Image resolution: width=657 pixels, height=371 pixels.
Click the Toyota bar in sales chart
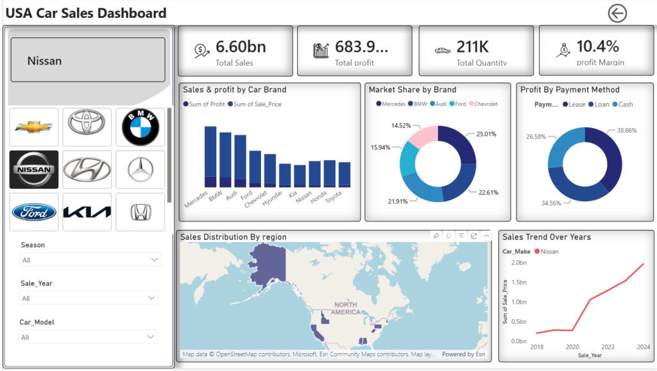[x=345, y=174]
